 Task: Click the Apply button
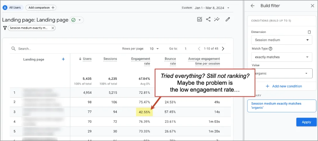[x=306, y=122]
